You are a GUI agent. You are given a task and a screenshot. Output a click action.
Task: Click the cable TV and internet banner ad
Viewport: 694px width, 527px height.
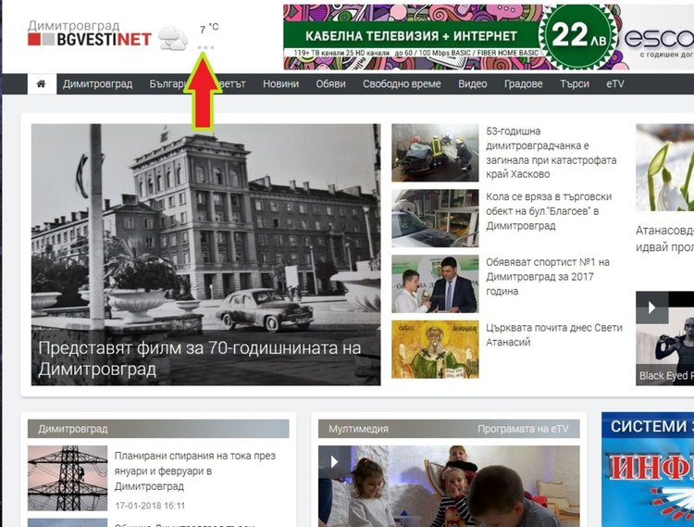tap(489, 37)
